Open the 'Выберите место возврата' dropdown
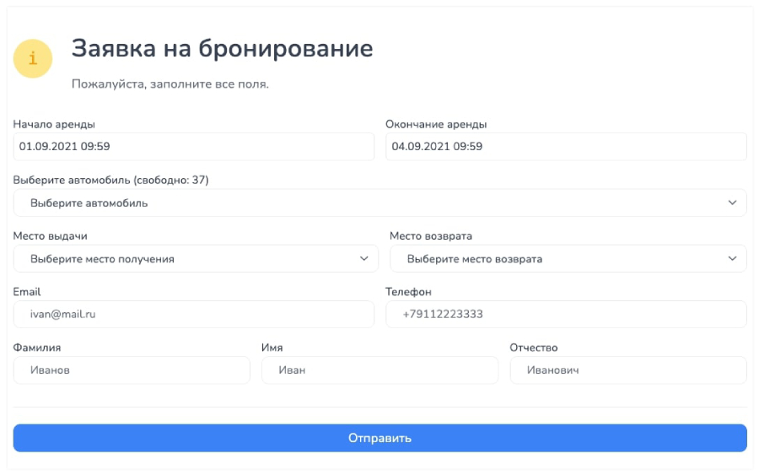Screen dimensions: 759x475 [x=568, y=258]
